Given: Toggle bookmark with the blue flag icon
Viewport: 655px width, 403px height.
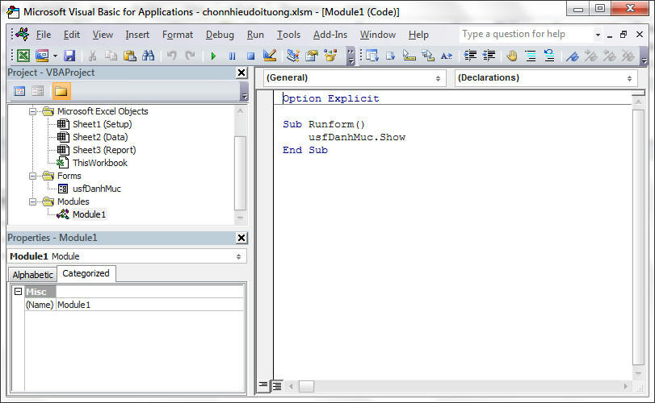Looking at the screenshot, I should 573,56.
